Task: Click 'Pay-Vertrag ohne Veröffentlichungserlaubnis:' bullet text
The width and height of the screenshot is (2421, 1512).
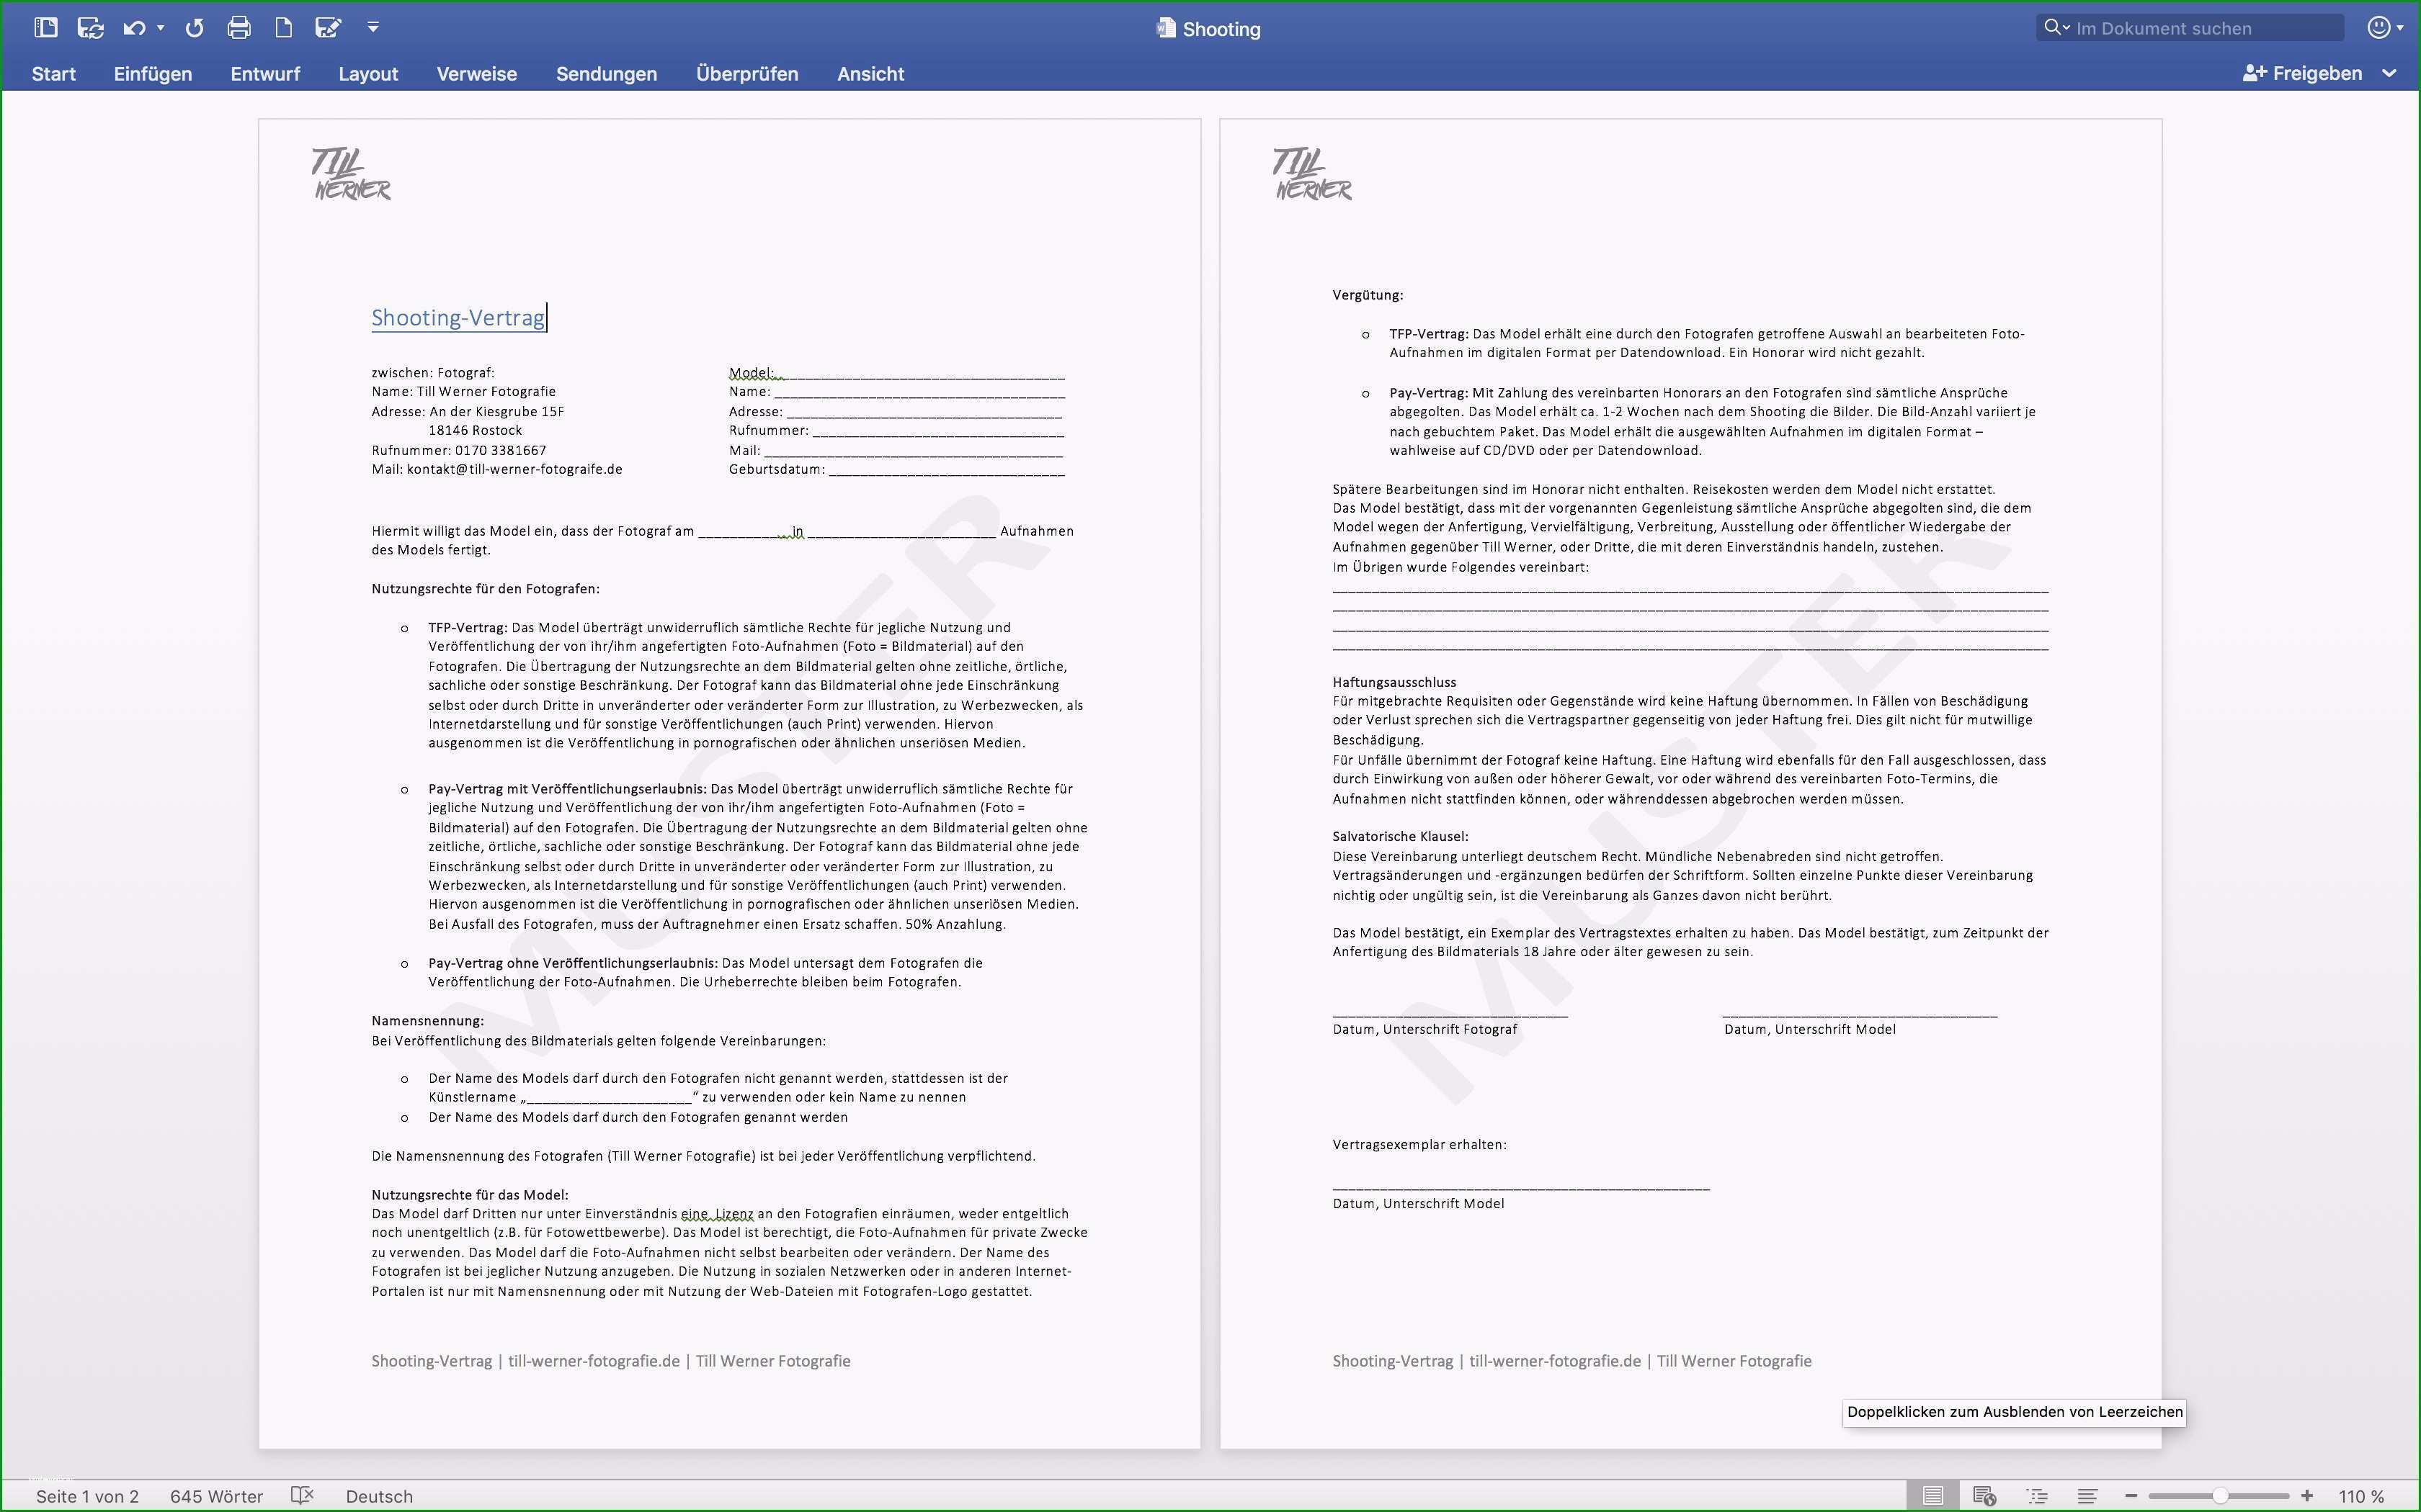Action: pos(574,963)
